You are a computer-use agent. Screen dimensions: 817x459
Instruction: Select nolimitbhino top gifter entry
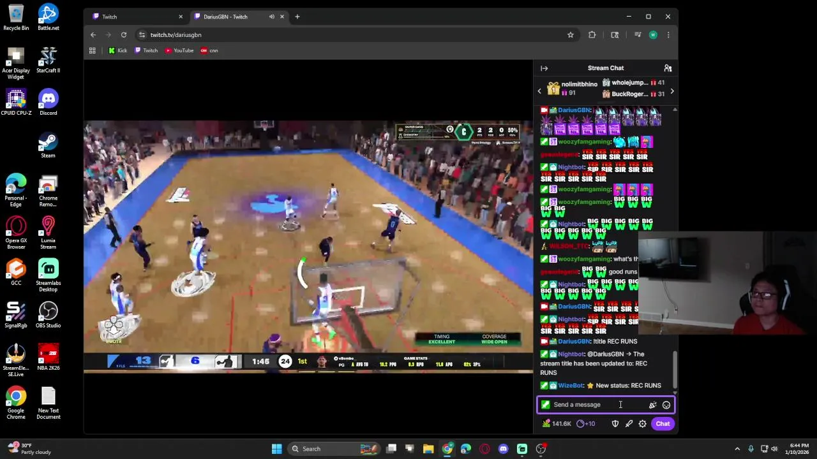coord(572,89)
